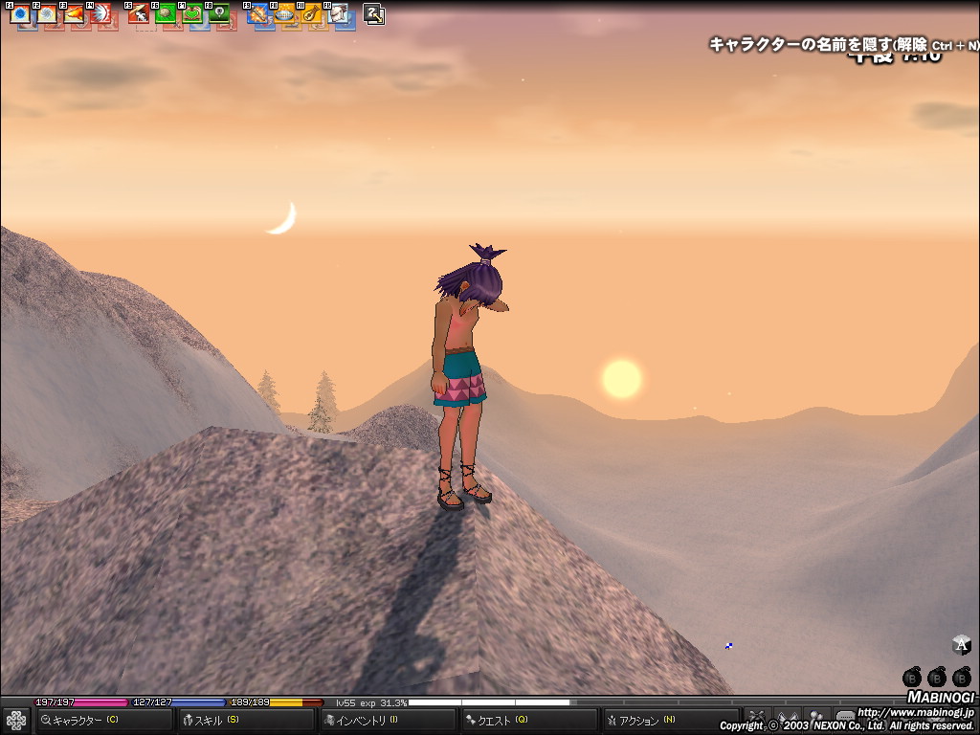980x735 pixels.
Task: Use the F9 blue sparkle skill icon
Action: click(256, 13)
